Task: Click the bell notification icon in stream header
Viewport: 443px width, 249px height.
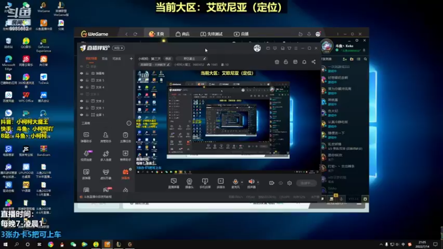Action: (304, 62)
